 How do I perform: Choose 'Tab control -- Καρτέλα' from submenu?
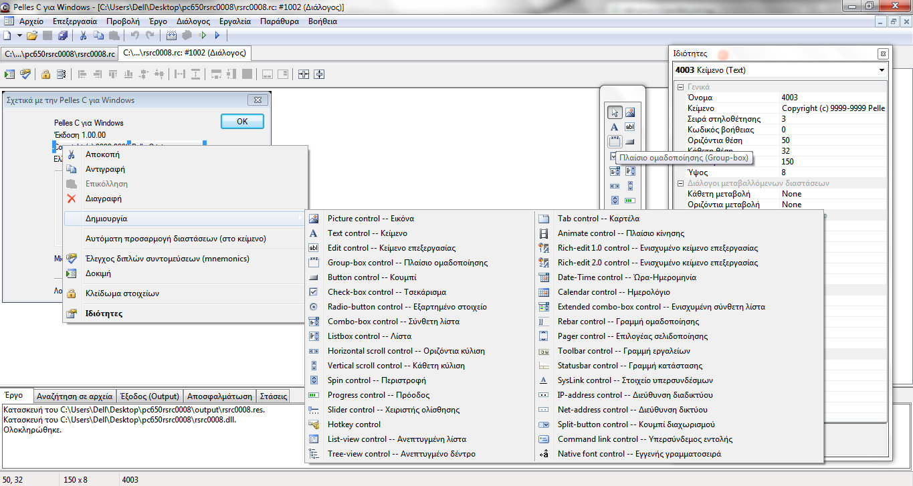coord(679,219)
